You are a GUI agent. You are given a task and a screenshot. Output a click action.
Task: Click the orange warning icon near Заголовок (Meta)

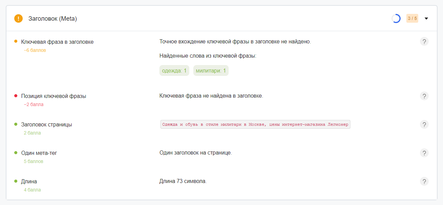pos(18,18)
